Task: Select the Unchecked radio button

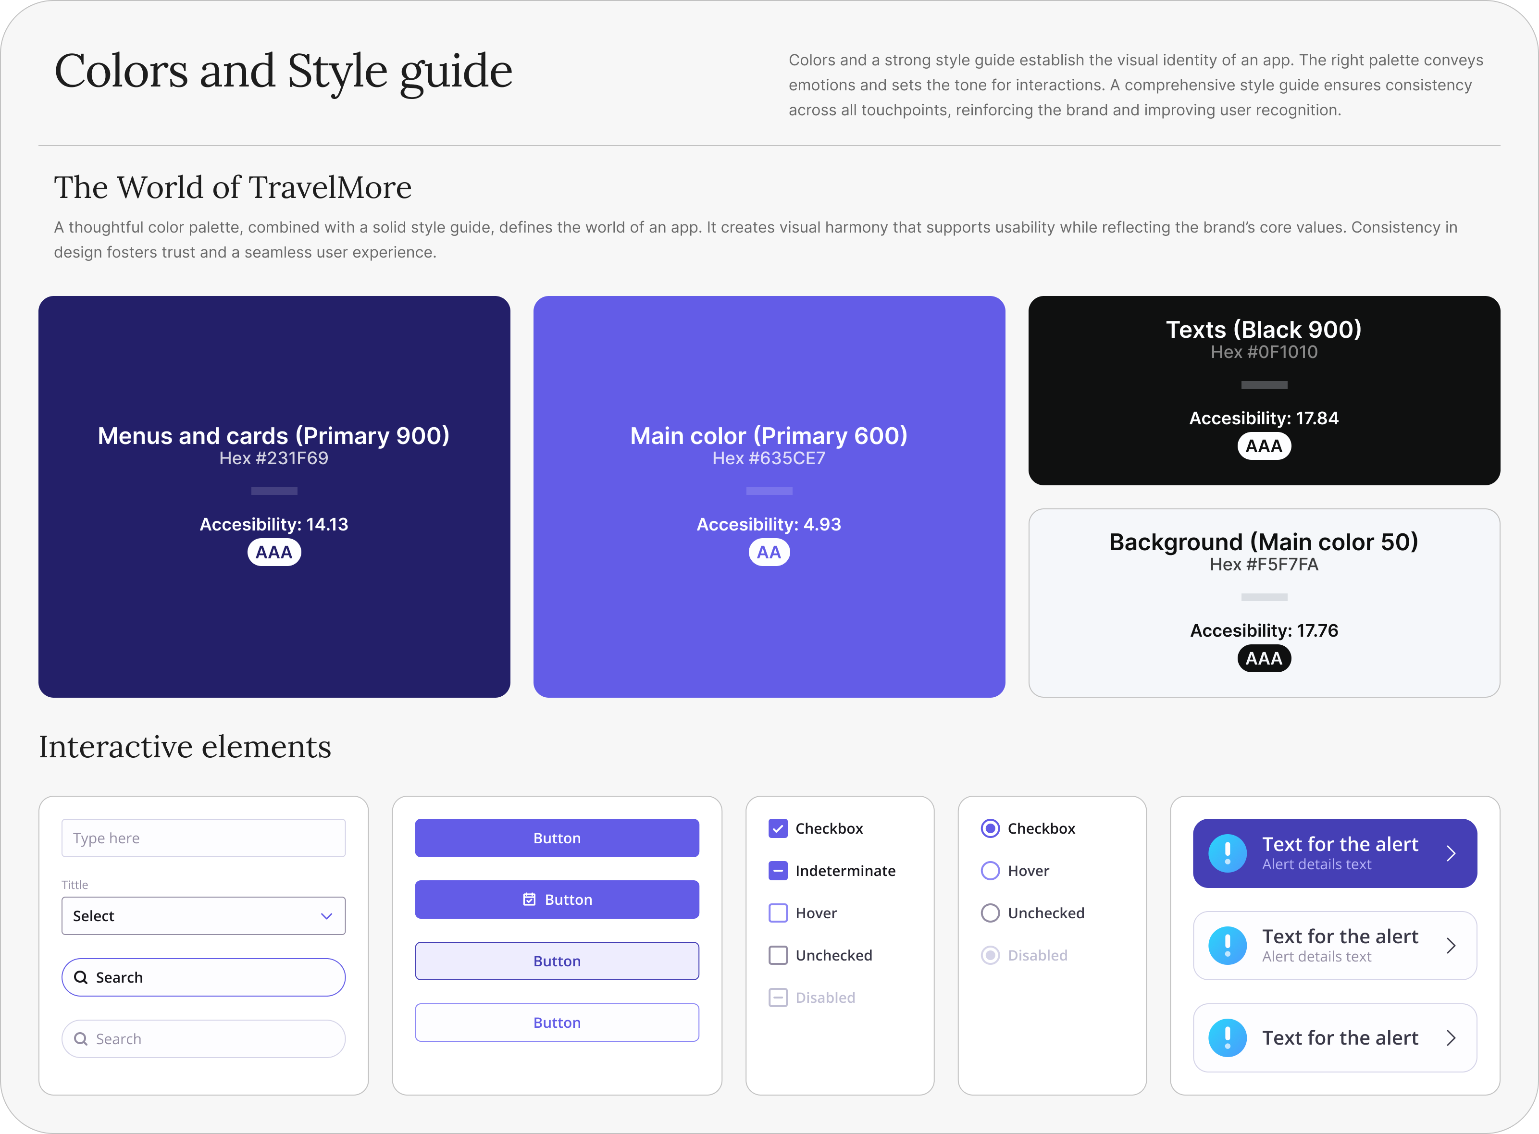Action: point(990,913)
